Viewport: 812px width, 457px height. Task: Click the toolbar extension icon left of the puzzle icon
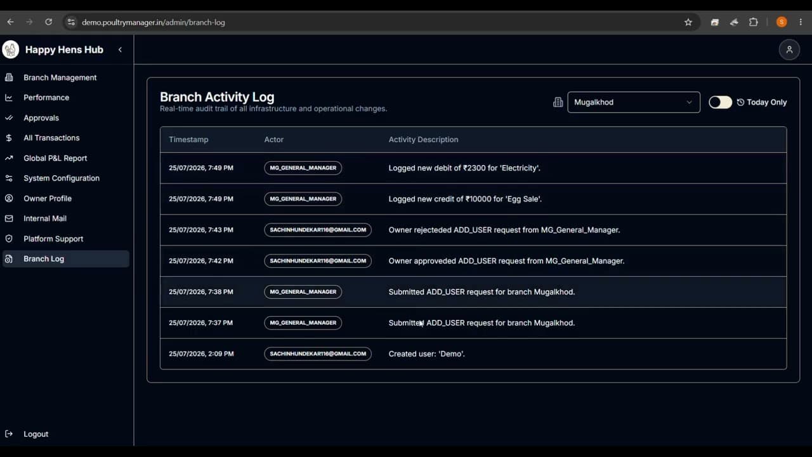click(734, 22)
